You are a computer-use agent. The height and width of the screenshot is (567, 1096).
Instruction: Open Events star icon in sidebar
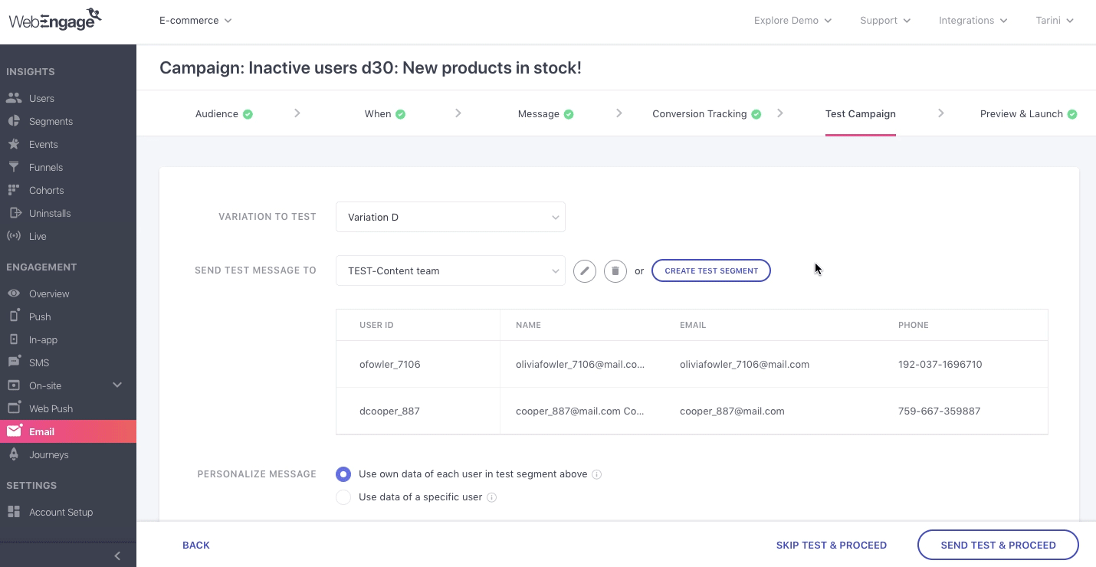pos(14,144)
